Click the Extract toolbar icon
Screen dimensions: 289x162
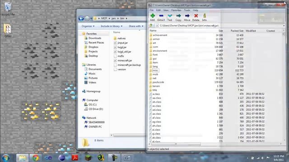click(161, 18)
